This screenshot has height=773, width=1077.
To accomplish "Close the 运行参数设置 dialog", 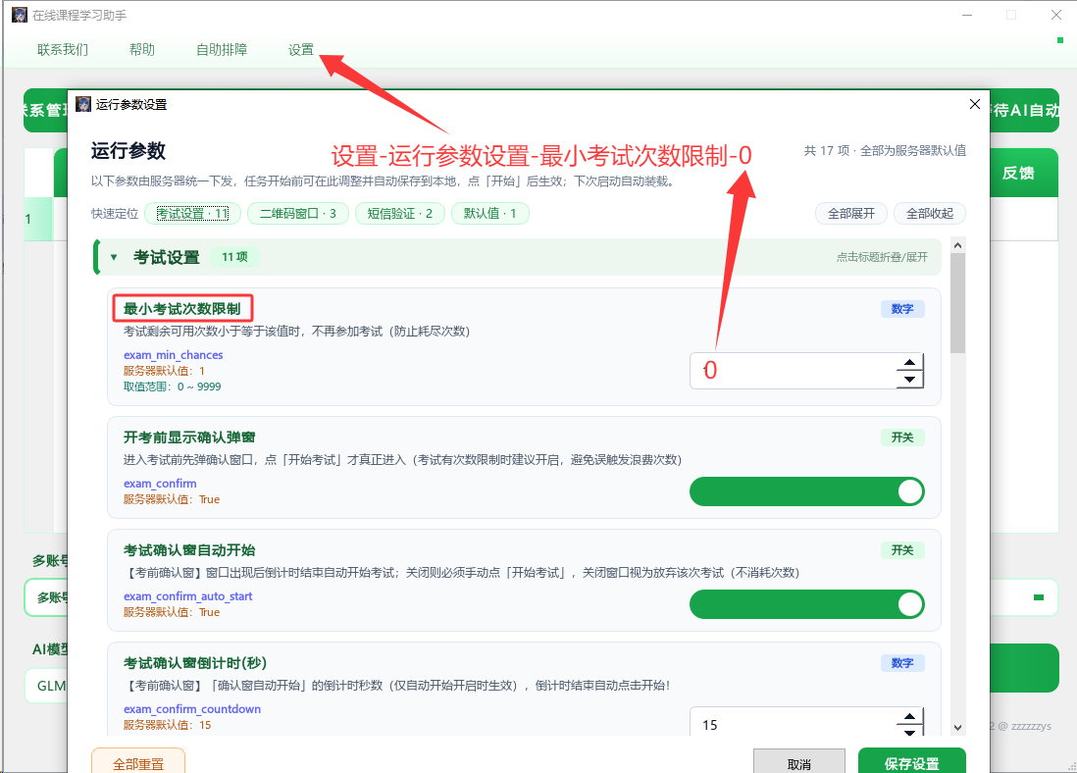I will [x=974, y=104].
